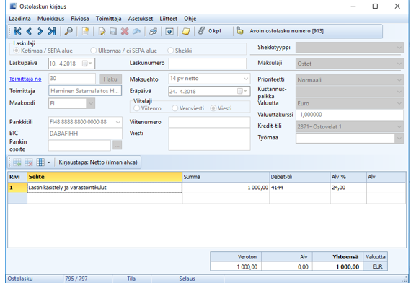Image resolution: width=411 pixels, height=288 pixels.
Task: Open the Toimittaja menu
Action: 108,19
